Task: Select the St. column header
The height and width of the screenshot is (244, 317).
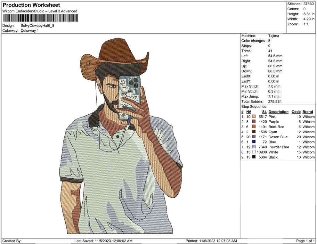Action: point(264,111)
